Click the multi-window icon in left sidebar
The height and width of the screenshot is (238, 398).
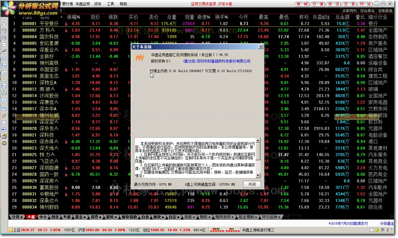pos(4,58)
